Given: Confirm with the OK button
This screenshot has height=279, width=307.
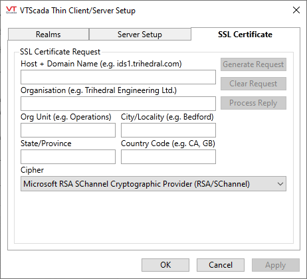Looking at the screenshot, I should (165, 265).
